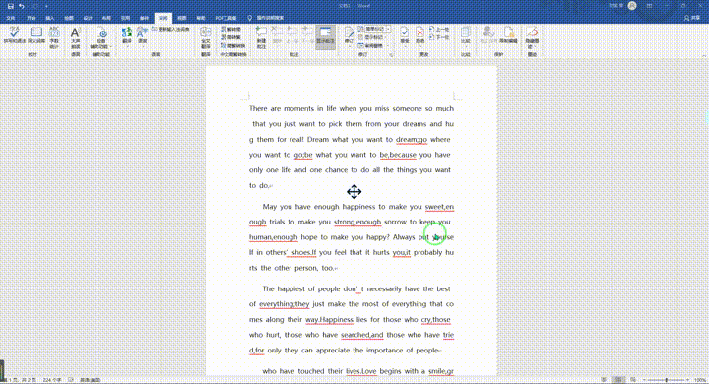Switch to Web Layout view
Viewport: 709px width, 384px height.
(x=633, y=380)
